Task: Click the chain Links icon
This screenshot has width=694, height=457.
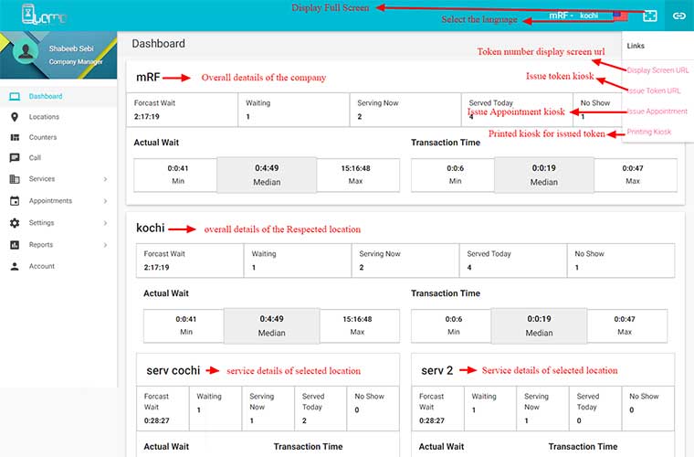Action: click(679, 16)
